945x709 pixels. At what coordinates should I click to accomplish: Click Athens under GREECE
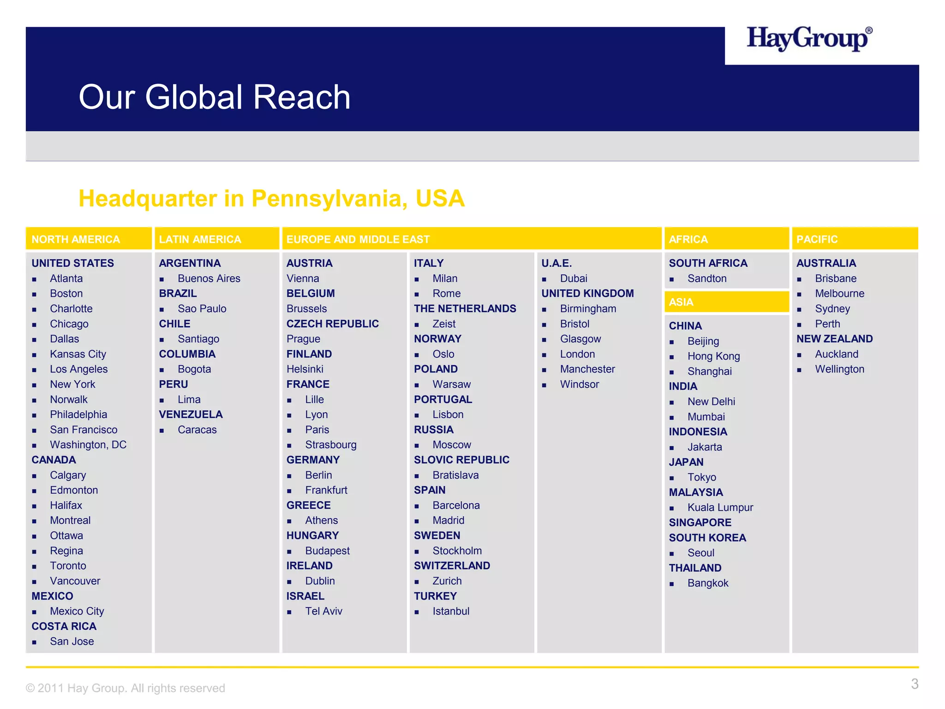pos(322,520)
